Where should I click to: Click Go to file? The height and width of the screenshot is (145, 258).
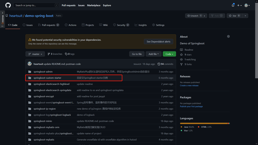point(137,54)
